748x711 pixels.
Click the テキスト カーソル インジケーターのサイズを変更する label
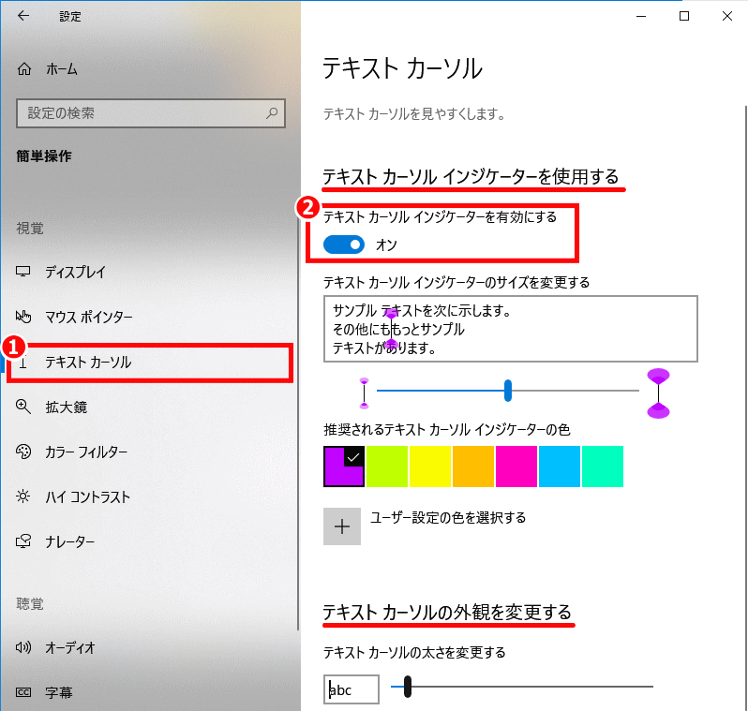pos(456,283)
